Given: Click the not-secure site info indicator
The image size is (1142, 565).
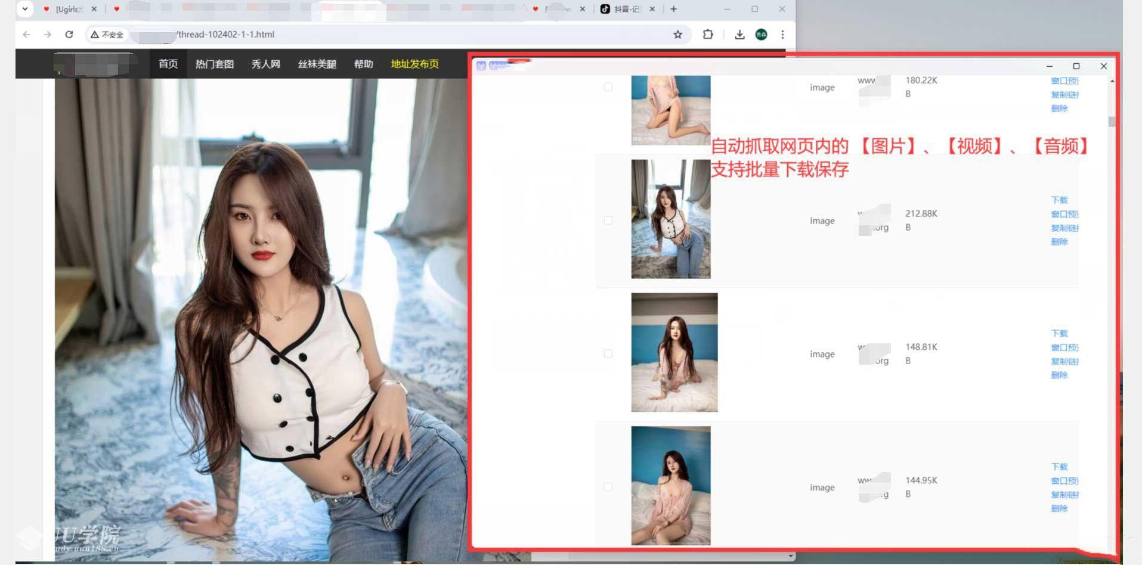Looking at the screenshot, I should pyautogui.click(x=107, y=35).
